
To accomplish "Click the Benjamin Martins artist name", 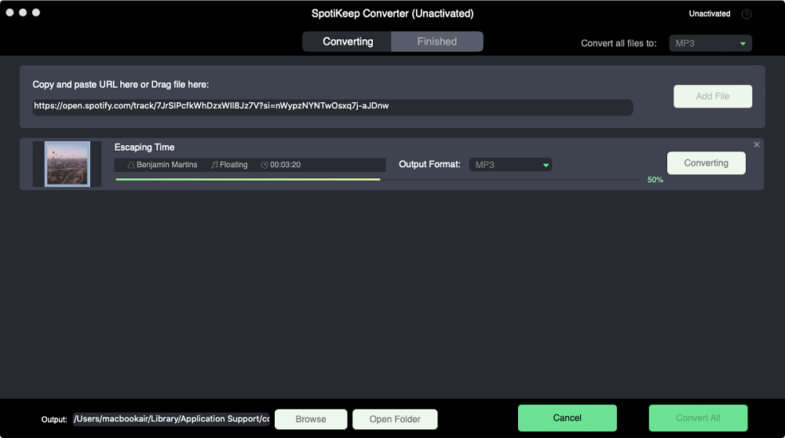I will (166, 165).
